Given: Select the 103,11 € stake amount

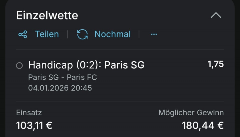Looking at the screenshot, I should click(34, 125).
